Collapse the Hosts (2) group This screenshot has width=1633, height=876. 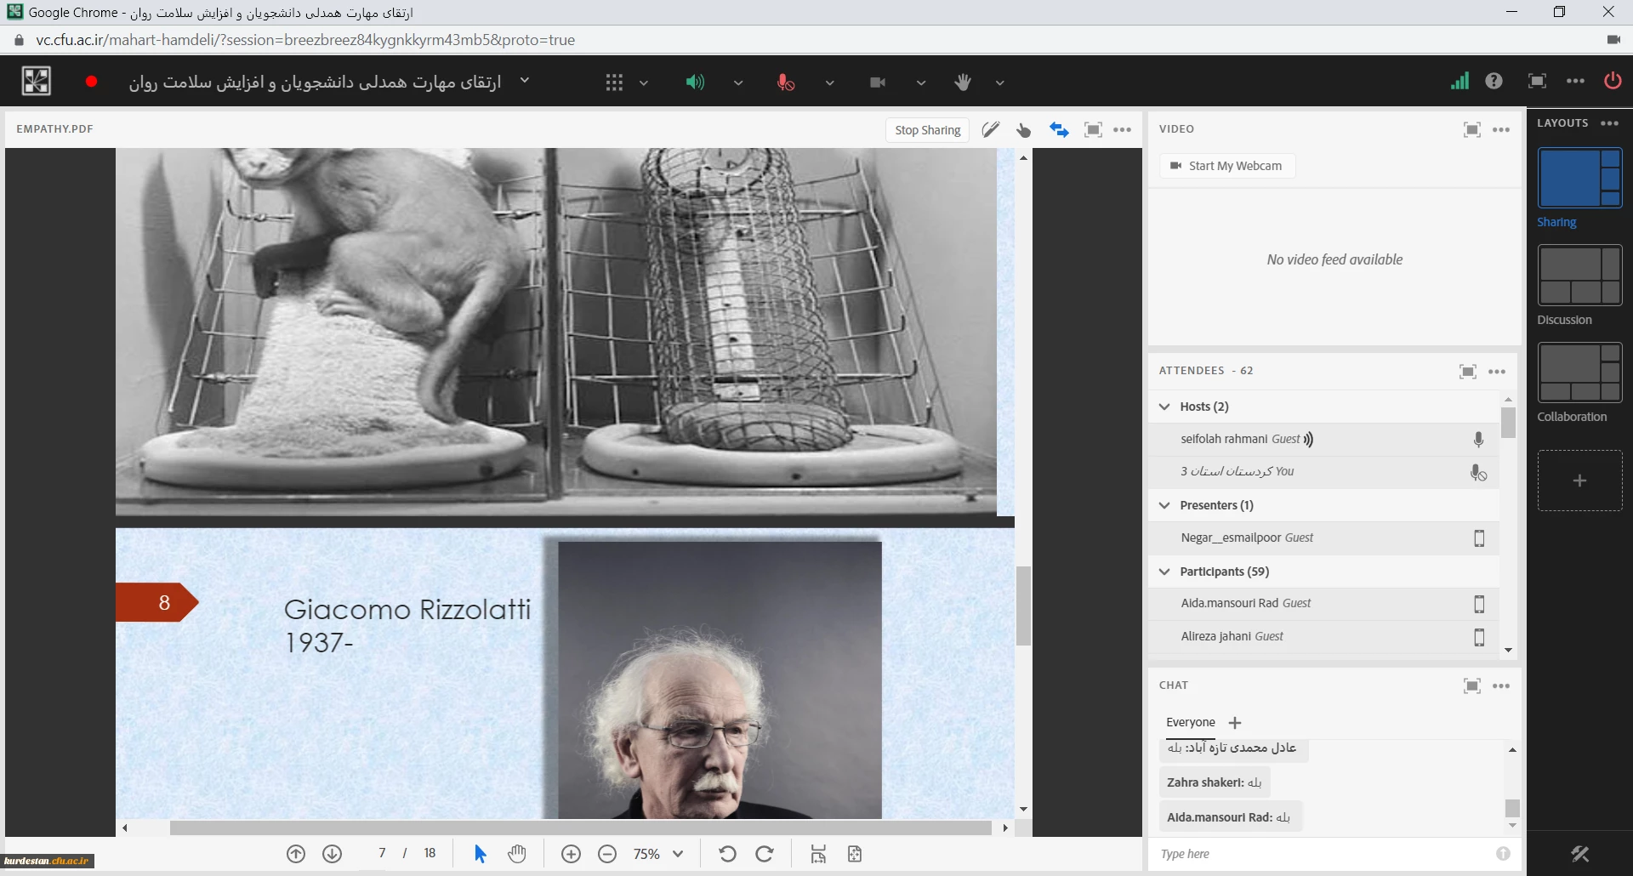click(x=1164, y=407)
